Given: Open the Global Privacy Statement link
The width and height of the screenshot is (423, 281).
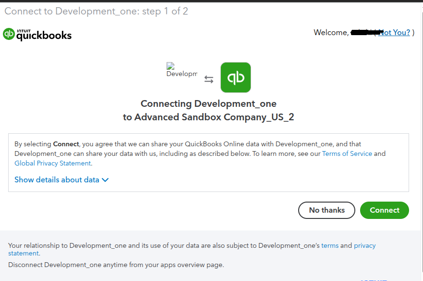Looking at the screenshot, I should pyautogui.click(x=52, y=163).
